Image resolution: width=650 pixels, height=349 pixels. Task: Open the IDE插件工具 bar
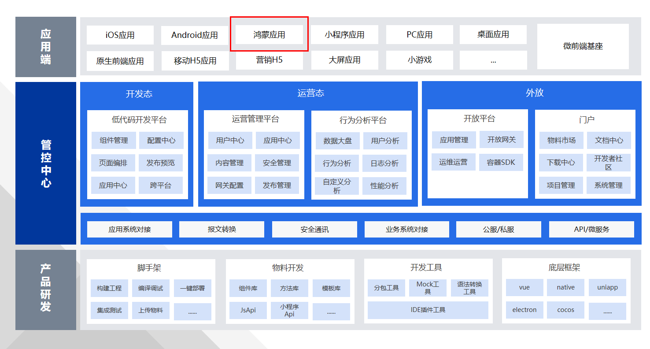click(428, 310)
